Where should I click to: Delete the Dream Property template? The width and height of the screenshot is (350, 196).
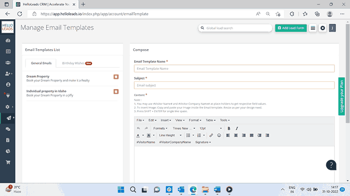116,77
